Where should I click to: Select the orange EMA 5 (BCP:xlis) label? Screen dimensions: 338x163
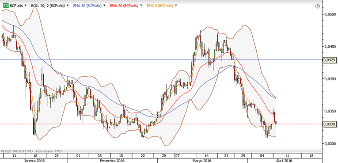[160, 6]
